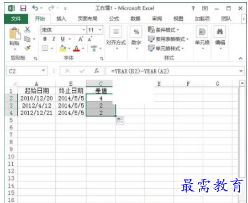Switch to the 团队 Team tab
248x203 pixels.
(226, 19)
